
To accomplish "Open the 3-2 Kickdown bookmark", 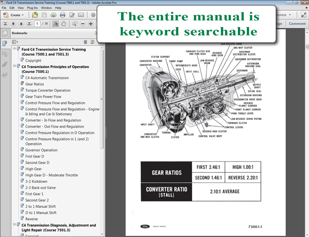I will (x=36, y=181).
